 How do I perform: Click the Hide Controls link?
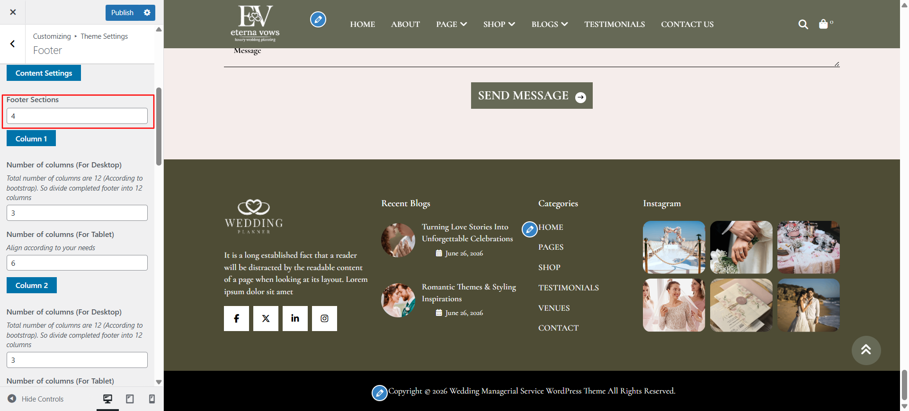[43, 399]
